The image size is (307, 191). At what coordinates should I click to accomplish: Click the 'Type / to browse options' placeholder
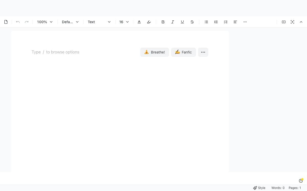coord(56,52)
